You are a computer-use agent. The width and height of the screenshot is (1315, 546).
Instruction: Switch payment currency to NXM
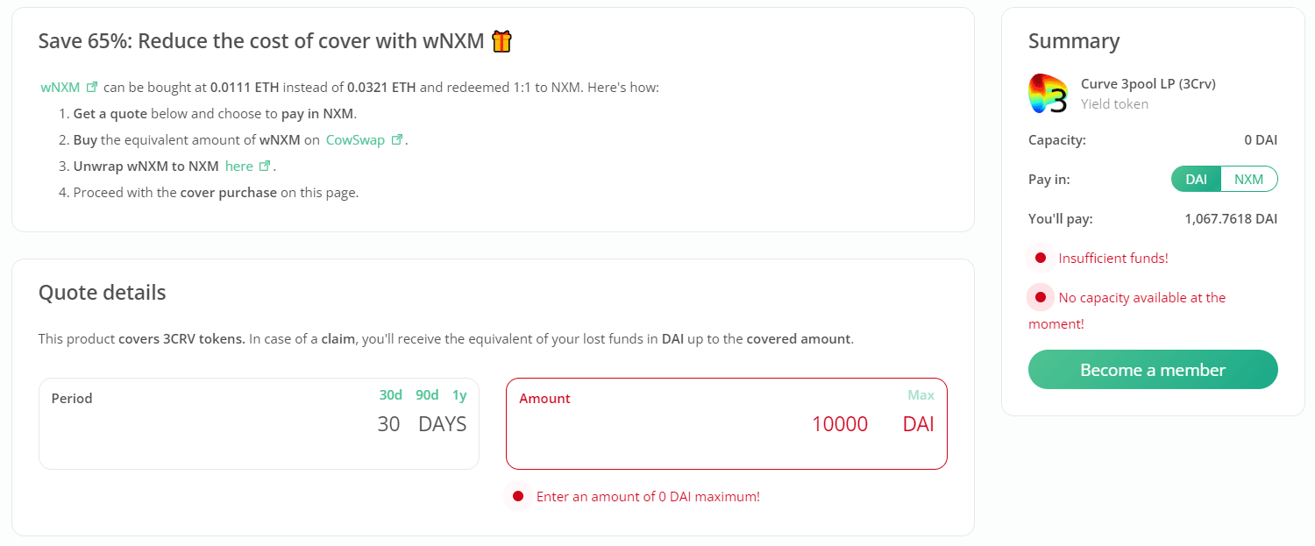tap(1249, 179)
